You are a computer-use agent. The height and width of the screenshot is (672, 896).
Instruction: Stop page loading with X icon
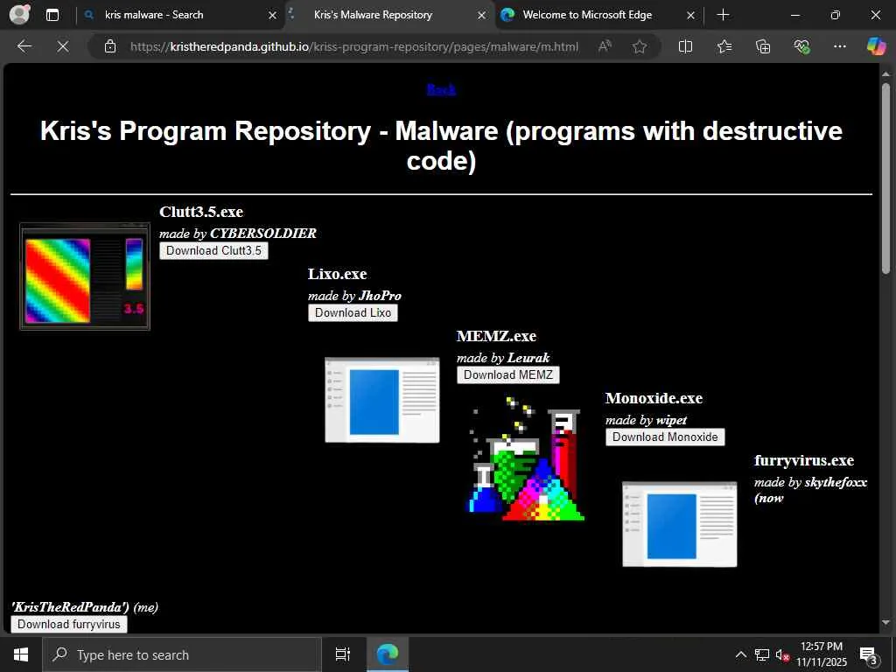[x=63, y=46]
